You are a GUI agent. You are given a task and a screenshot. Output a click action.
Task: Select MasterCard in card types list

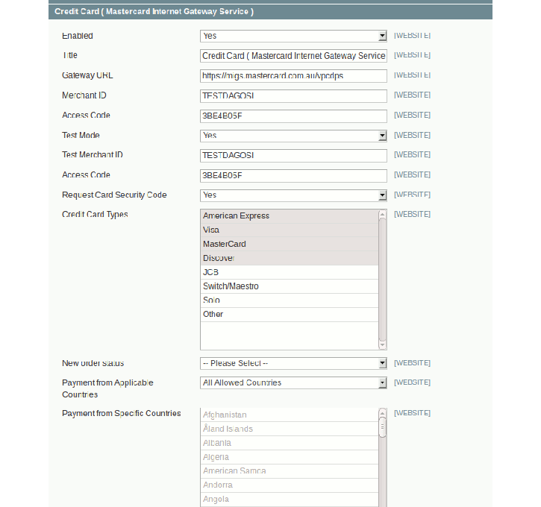point(289,244)
